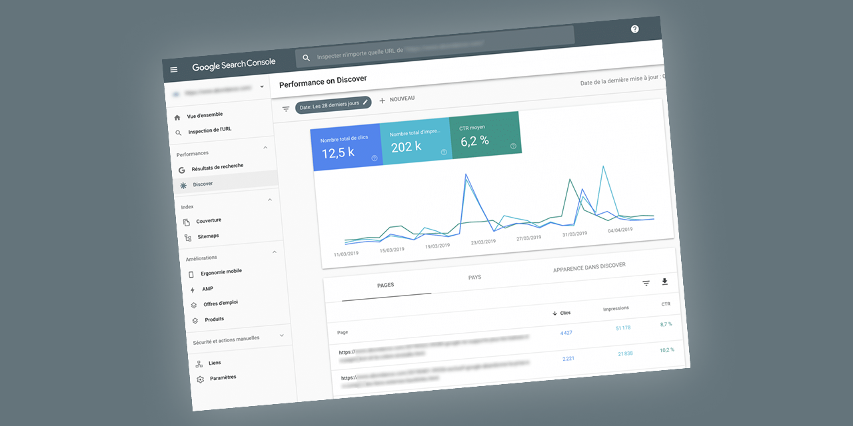
Task: Click the Sitemaps tree icon
Action: click(188, 238)
